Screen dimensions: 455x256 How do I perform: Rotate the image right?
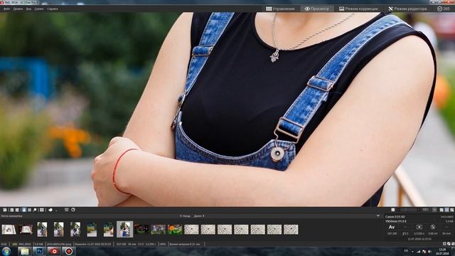coord(17,210)
